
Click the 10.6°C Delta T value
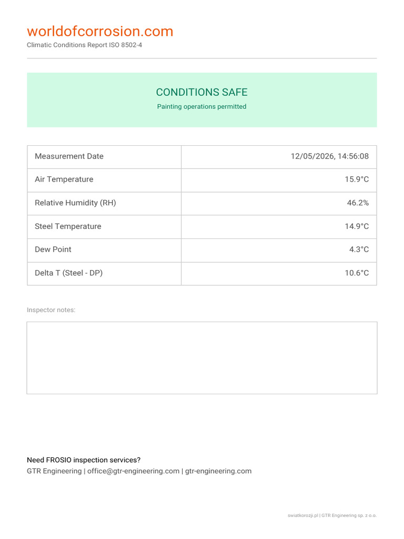(357, 273)
